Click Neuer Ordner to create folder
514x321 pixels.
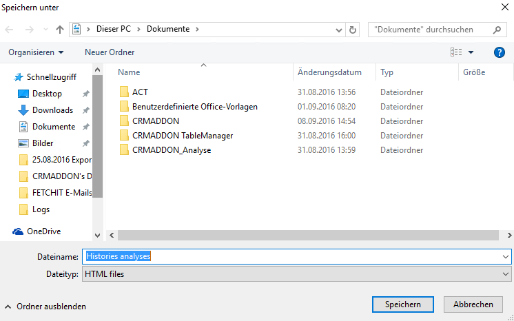tap(110, 52)
